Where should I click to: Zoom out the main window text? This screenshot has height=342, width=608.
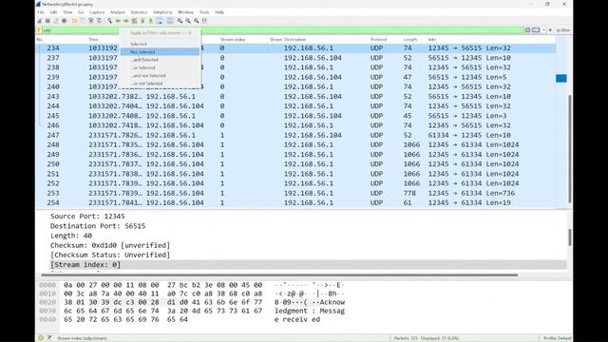point(188,21)
